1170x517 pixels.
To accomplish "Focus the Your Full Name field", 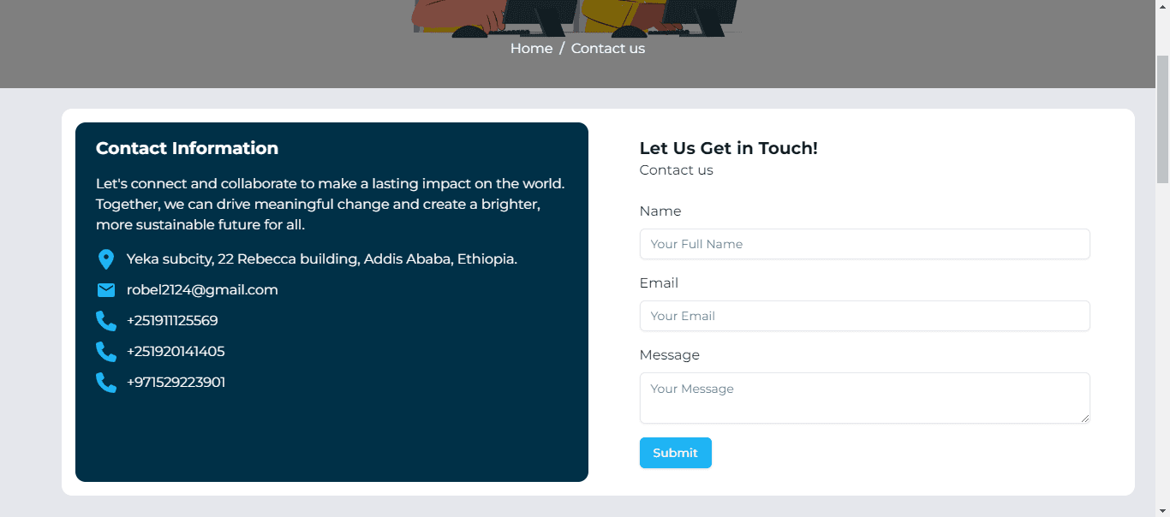I will point(864,244).
